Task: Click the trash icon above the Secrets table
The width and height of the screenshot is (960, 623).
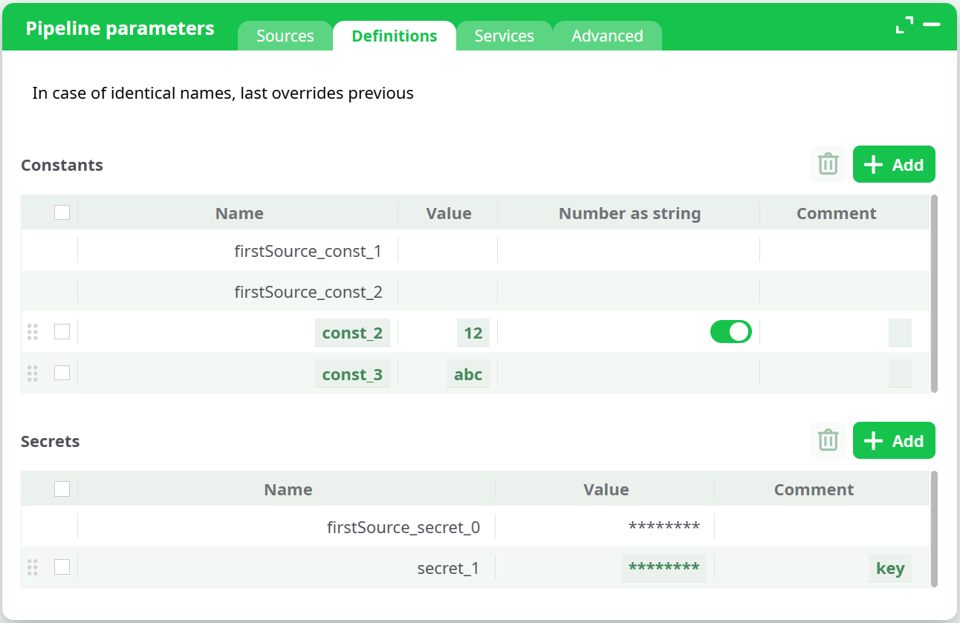Action: click(828, 440)
